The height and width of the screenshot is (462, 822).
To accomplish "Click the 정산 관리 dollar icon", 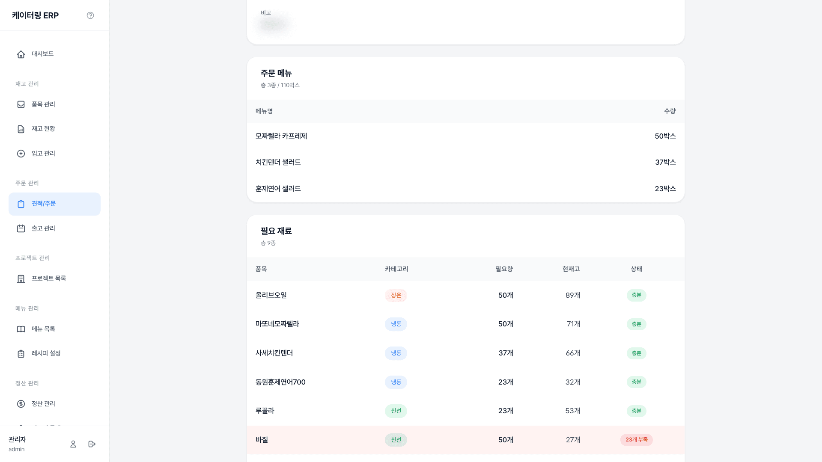I will click(21, 404).
